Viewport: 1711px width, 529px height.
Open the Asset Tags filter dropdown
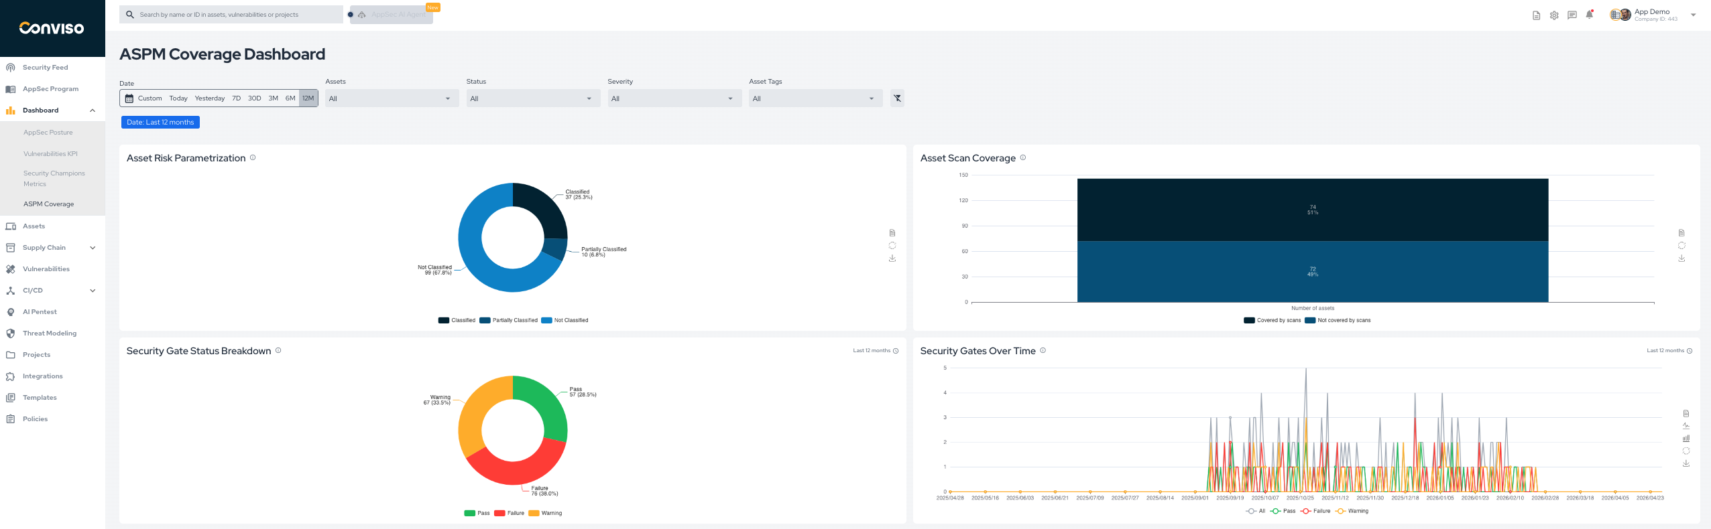[x=816, y=98]
